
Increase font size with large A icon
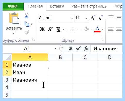[93, 18]
